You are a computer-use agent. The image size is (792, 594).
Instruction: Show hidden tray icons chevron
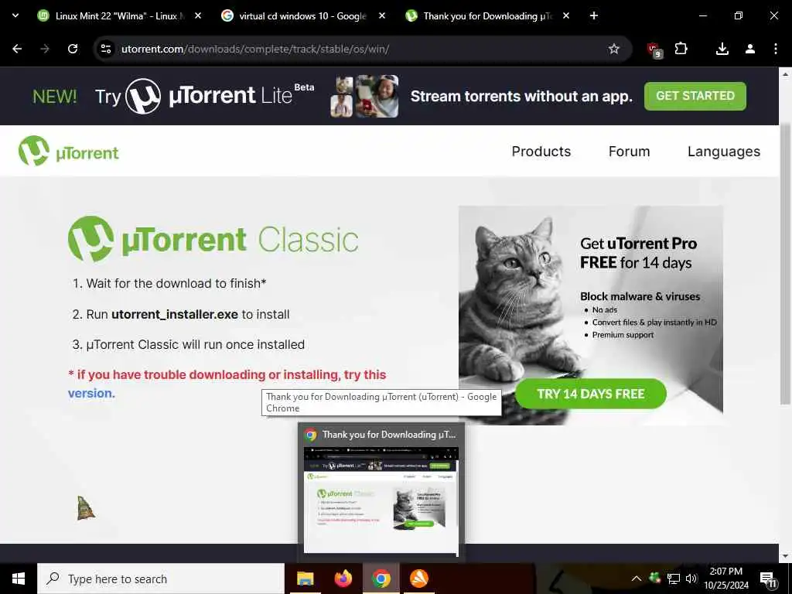click(x=637, y=579)
